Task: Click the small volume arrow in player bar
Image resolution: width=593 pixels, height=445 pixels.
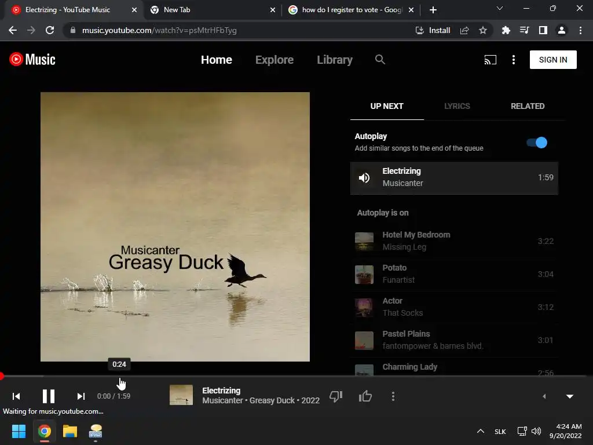Action: [544, 396]
